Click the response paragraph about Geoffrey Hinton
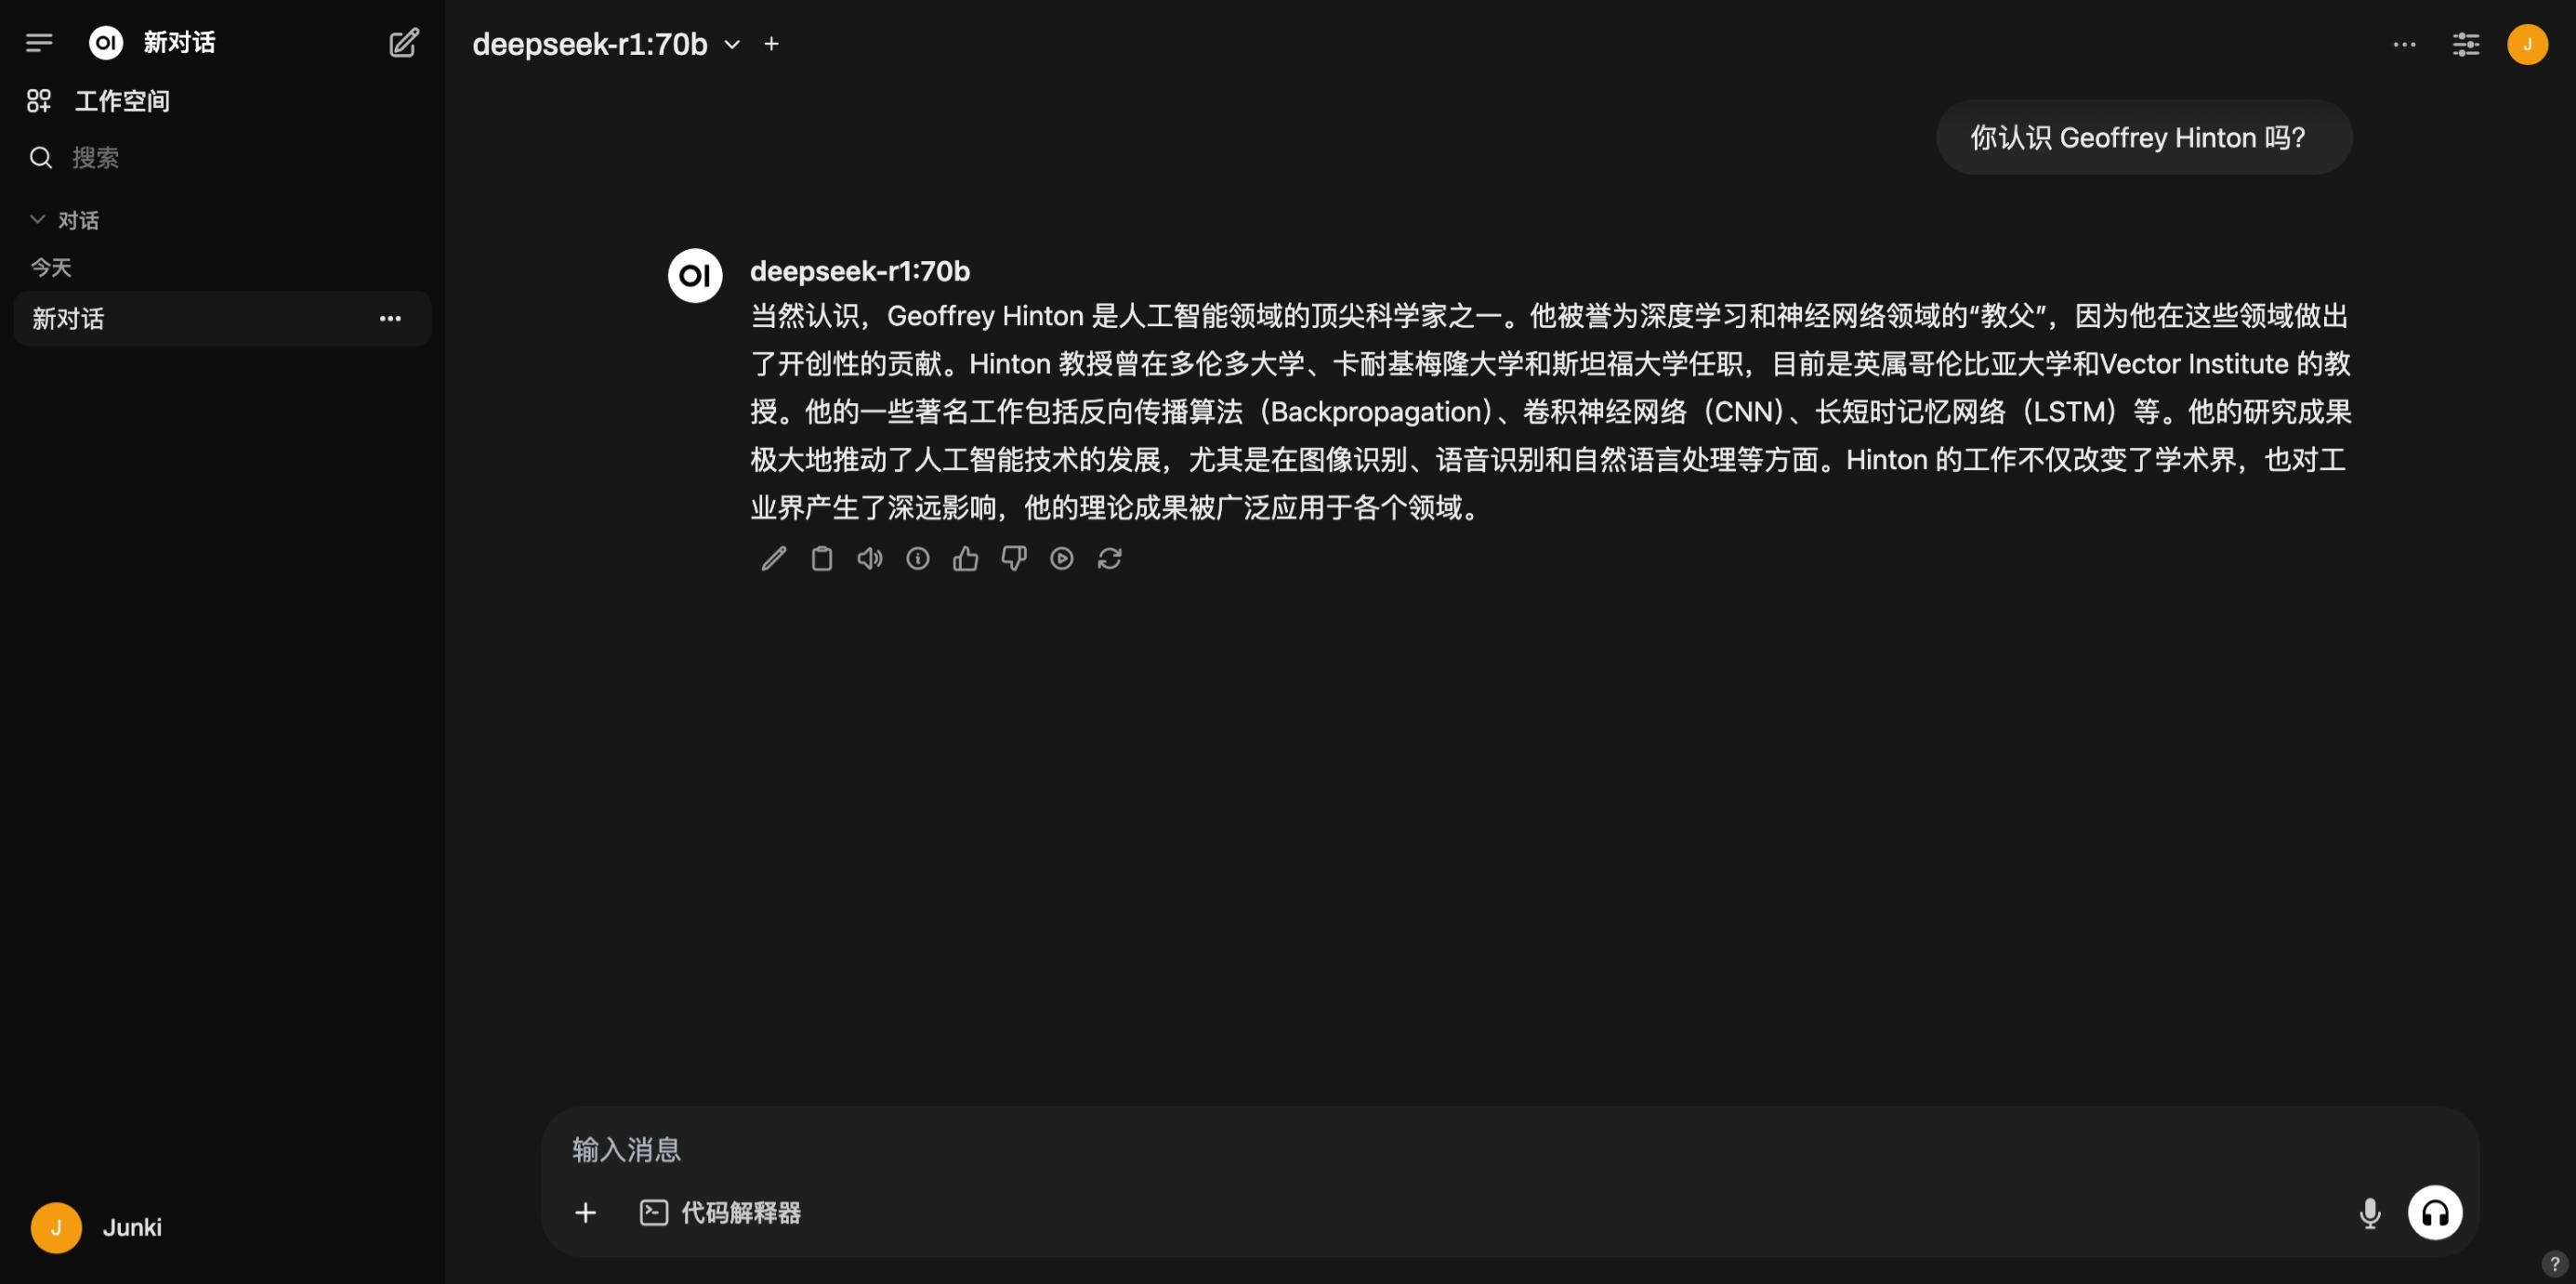Screen dimensions: 2576x1284 (x=1550, y=411)
